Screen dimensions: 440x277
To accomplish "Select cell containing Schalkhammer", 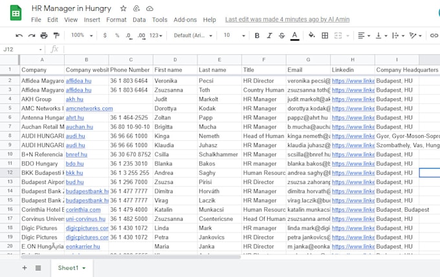I will point(219,154).
